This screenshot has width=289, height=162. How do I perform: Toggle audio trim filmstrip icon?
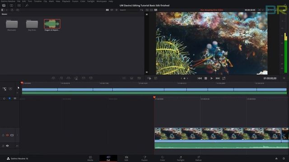pyautogui.click(x=15, y=99)
